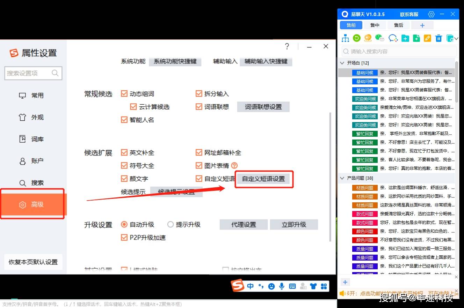
Task: Uncheck the 动态组词 checkbox
Action: pyautogui.click(x=124, y=93)
